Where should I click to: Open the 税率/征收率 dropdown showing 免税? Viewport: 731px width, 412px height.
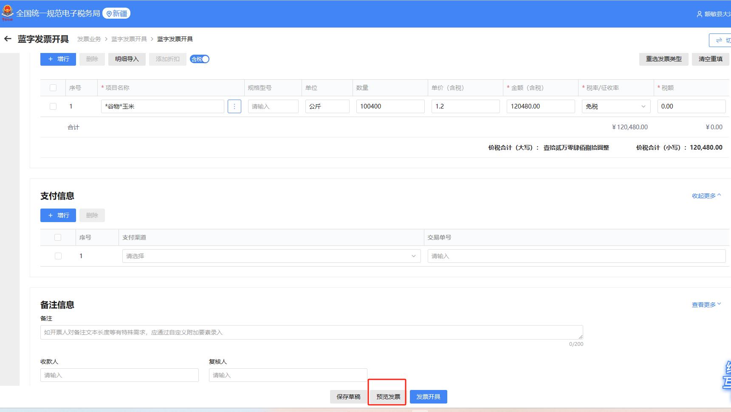click(616, 106)
